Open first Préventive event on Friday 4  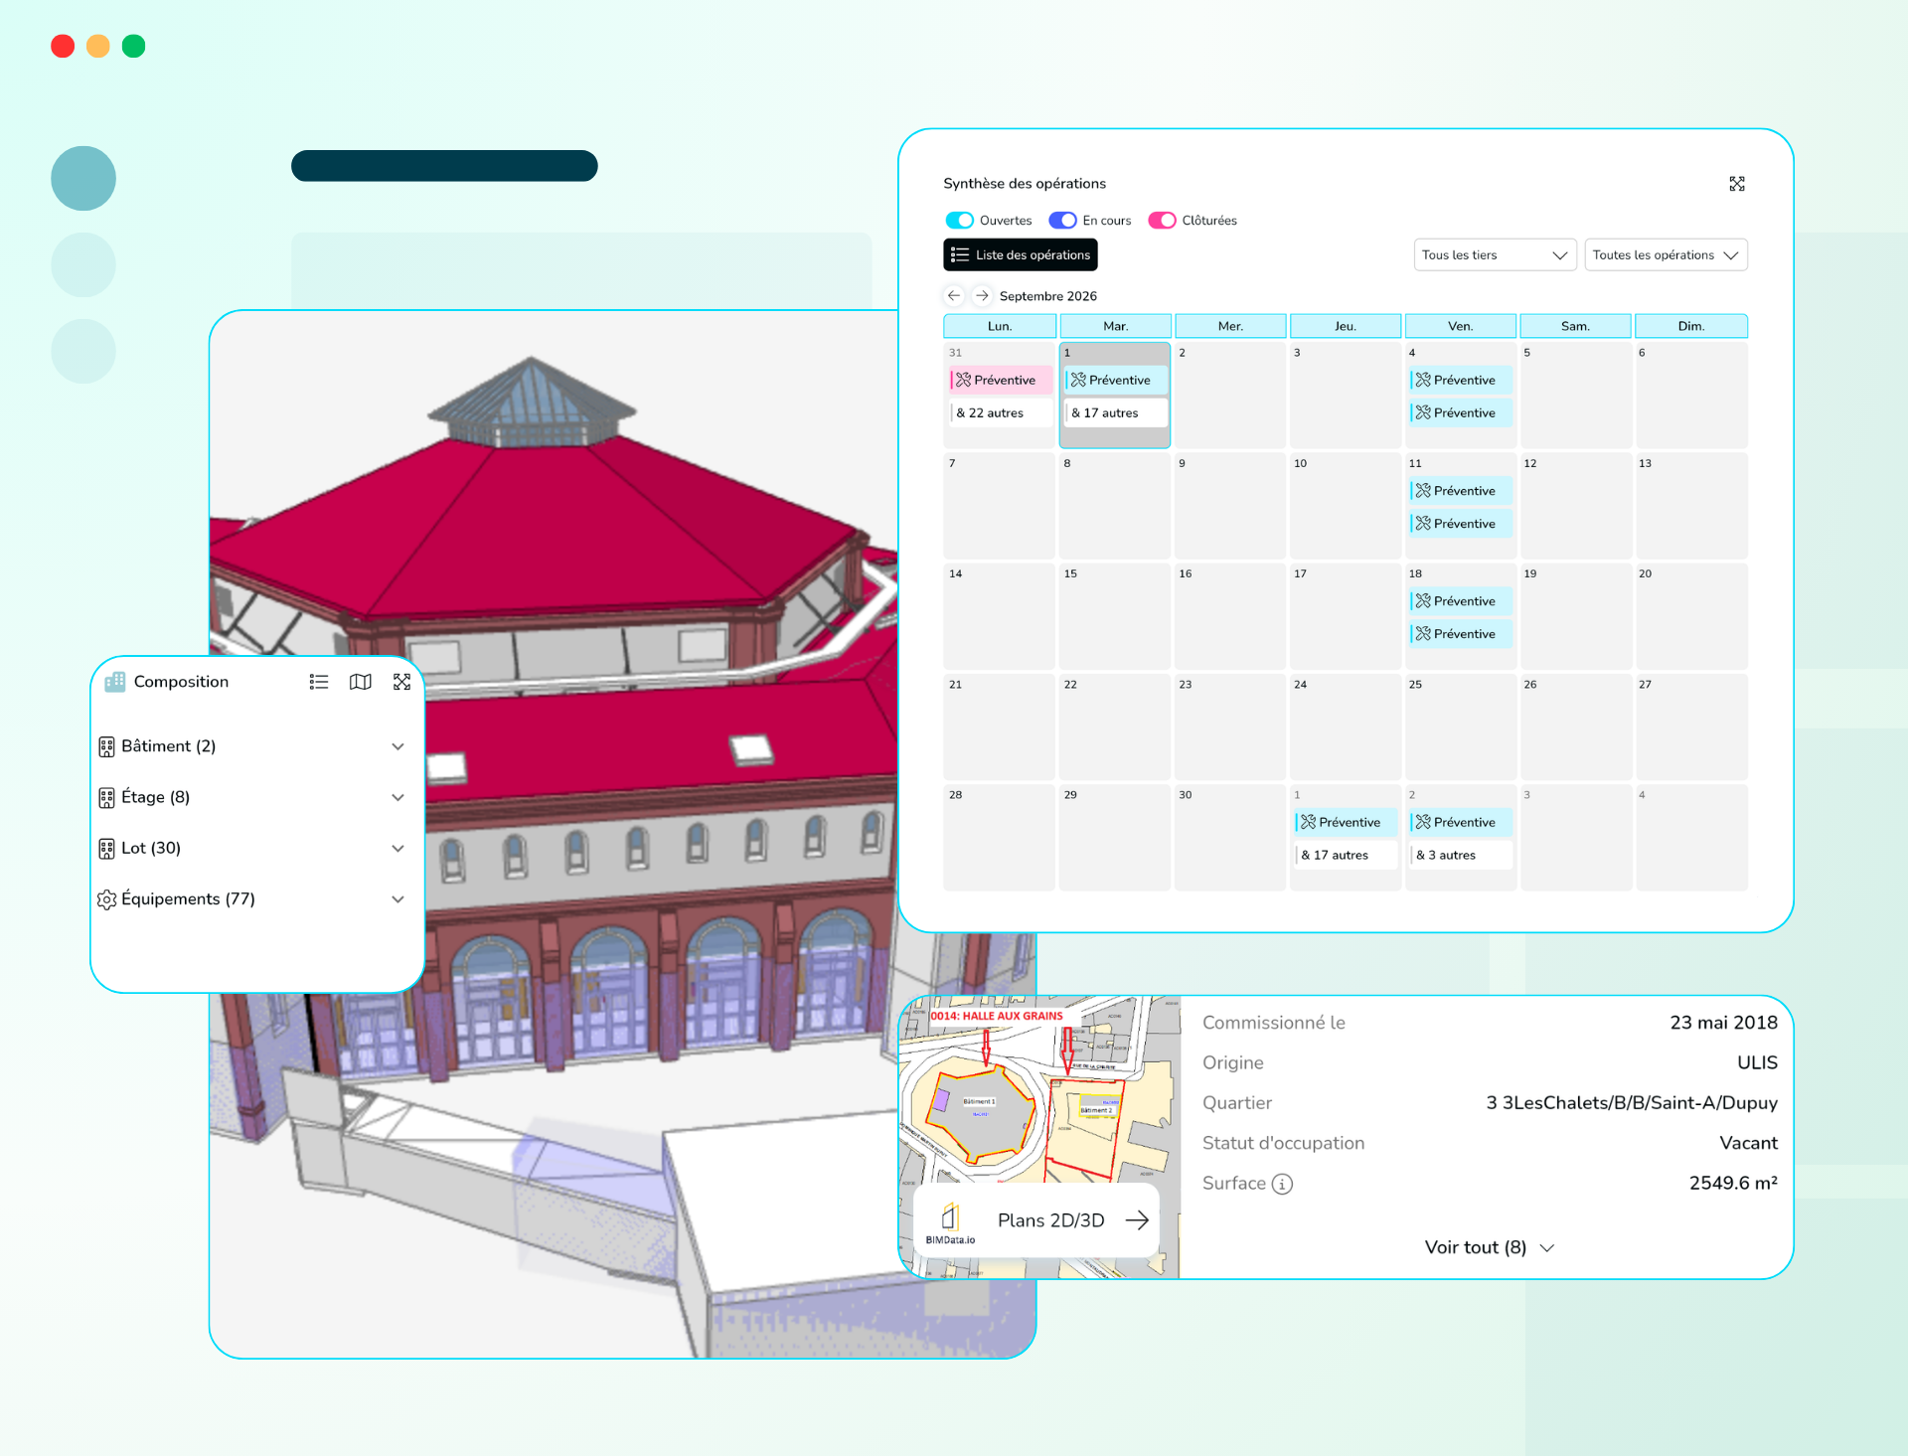pyautogui.click(x=1461, y=380)
